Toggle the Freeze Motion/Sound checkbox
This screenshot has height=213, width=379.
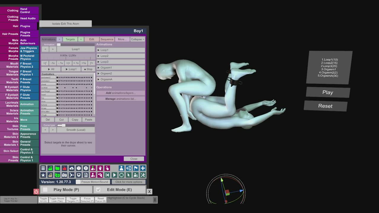pyautogui.click(x=78, y=182)
